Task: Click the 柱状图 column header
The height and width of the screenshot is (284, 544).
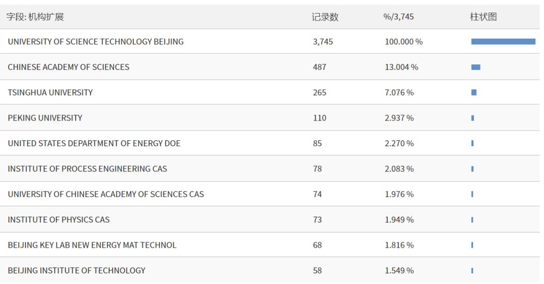Action: tap(483, 17)
